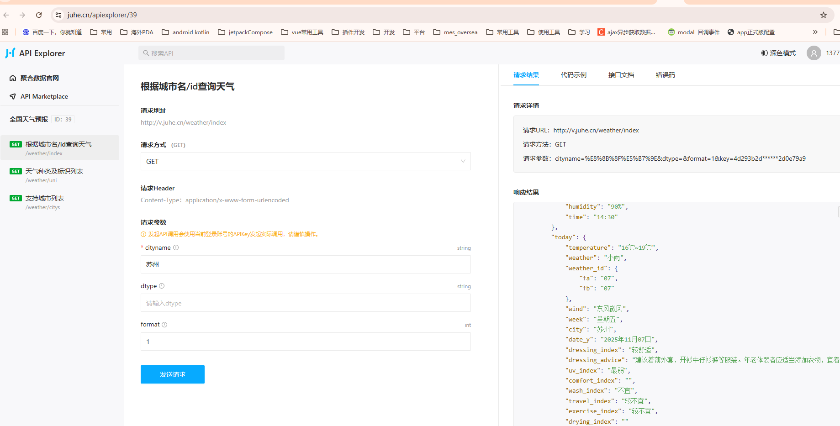Open the modal 回调事件 bookmark
The image size is (840, 426).
(694, 32)
